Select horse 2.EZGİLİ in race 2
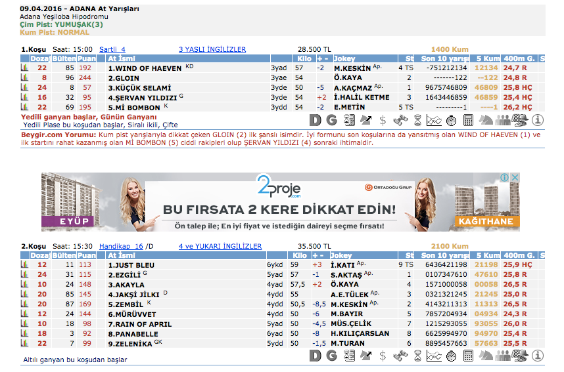 (124, 275)
